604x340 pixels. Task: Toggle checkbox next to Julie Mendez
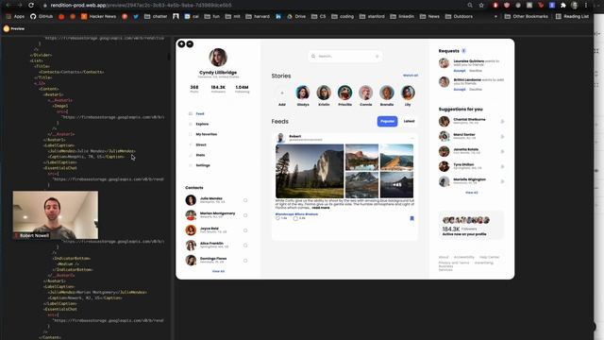coord(245,200)
